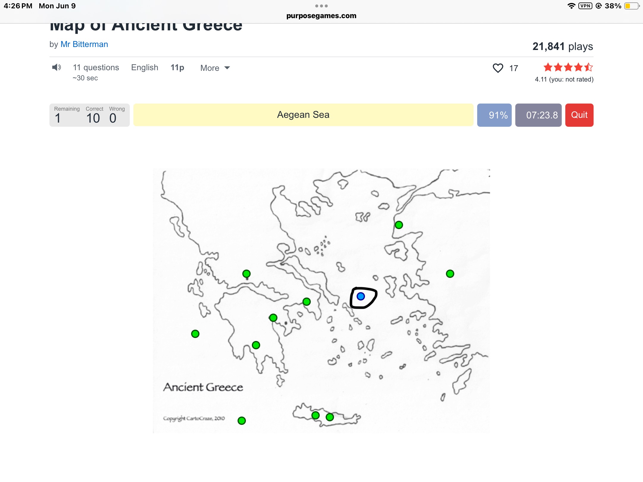The image size is (643, 482).
Task: Tap the VPN status indicator
Action: [585, 6]
